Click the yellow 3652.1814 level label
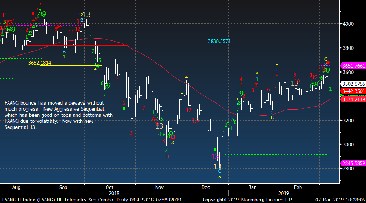 pyautogui.click(x=39, y=63)
